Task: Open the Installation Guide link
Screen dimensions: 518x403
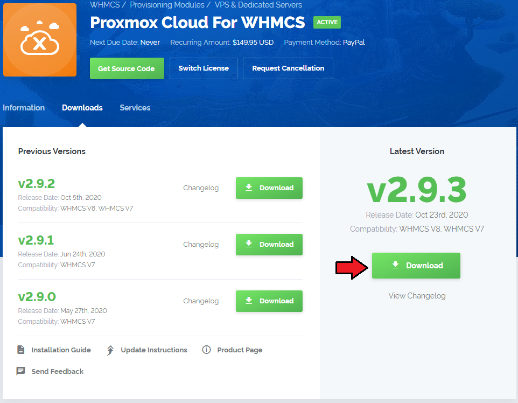Action: (x=61, y=350)
